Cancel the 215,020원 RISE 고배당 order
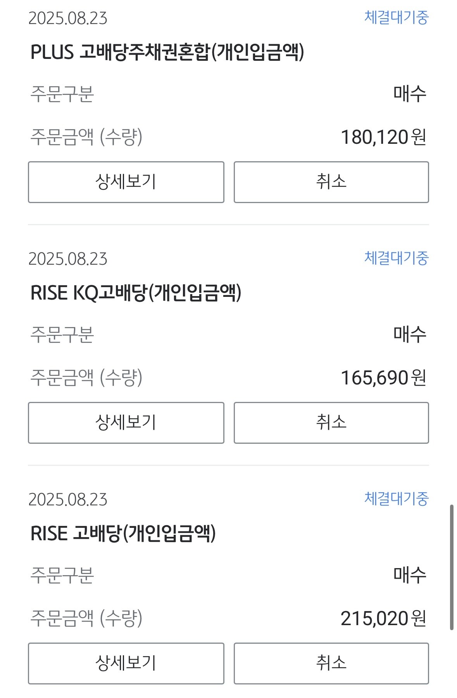 click(x=331, y=664)
